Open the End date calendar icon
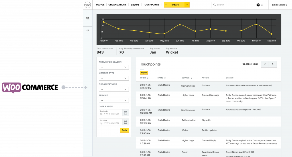This screenshot has width=292, height=157. pos(125,122)
